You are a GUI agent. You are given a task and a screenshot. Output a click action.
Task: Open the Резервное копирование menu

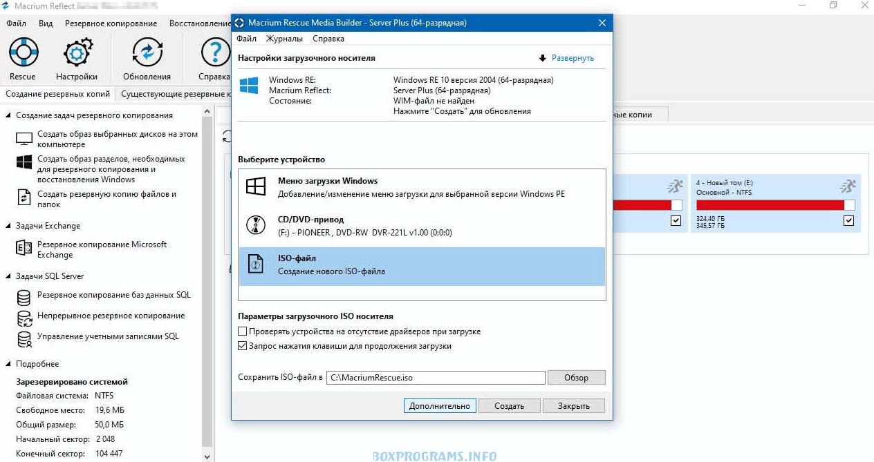pyautogui.click(x=111, y=23)
